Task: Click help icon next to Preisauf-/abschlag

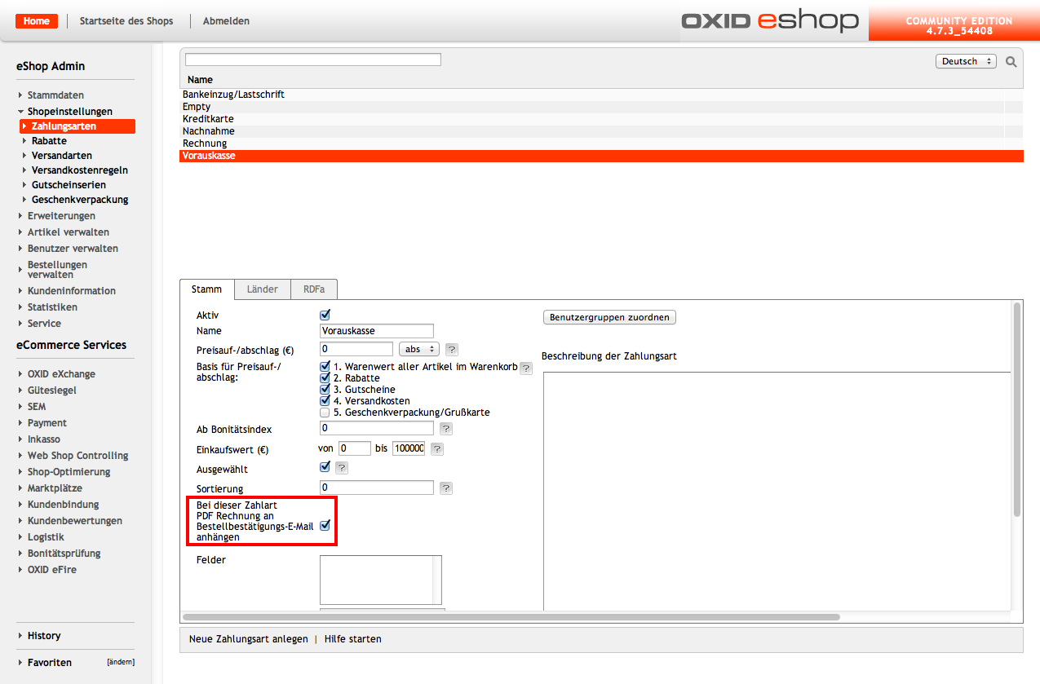Action: click(x=451, y=349)
